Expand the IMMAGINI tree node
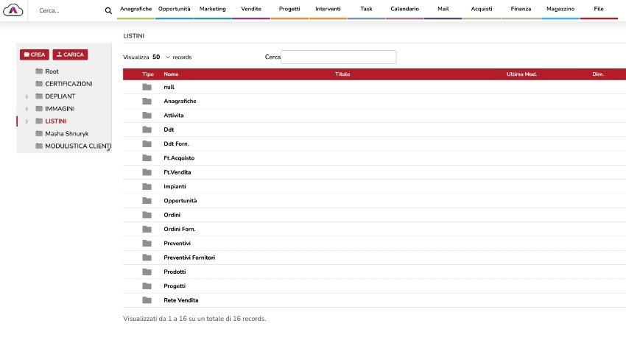Image resolution: width=626 pixels, height=354 pixels. [x=27, y=109]
